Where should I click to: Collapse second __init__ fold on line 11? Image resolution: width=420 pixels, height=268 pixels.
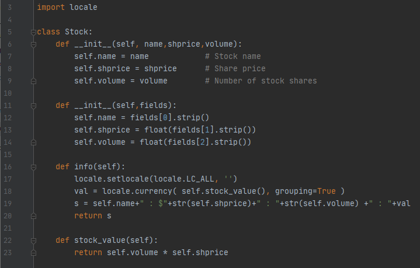coord(33,106)
